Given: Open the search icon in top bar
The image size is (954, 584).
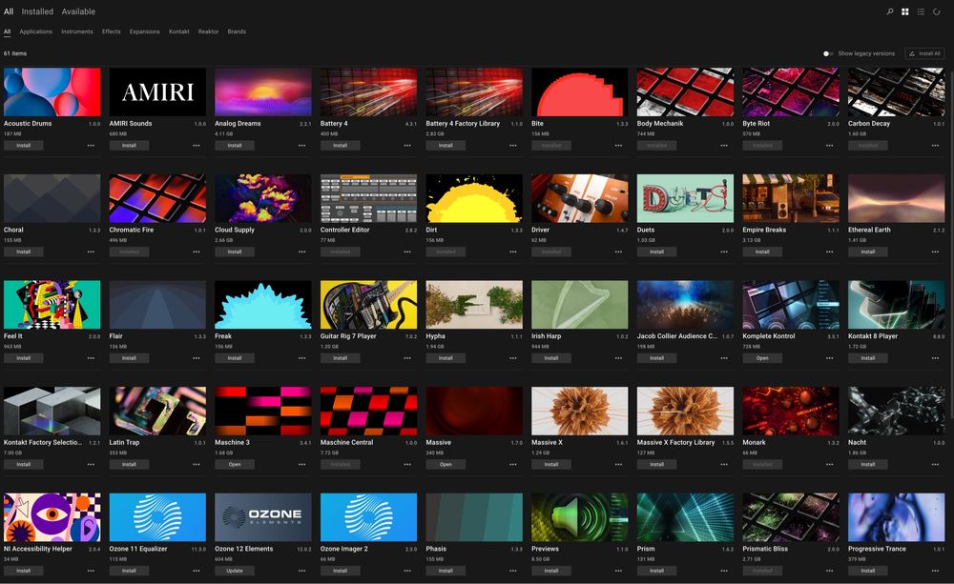Looking at the screenshot, I should pyautogui.click(x=889, y=11).
